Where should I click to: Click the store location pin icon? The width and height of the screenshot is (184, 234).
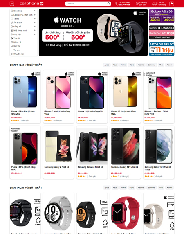coord(137,4)
